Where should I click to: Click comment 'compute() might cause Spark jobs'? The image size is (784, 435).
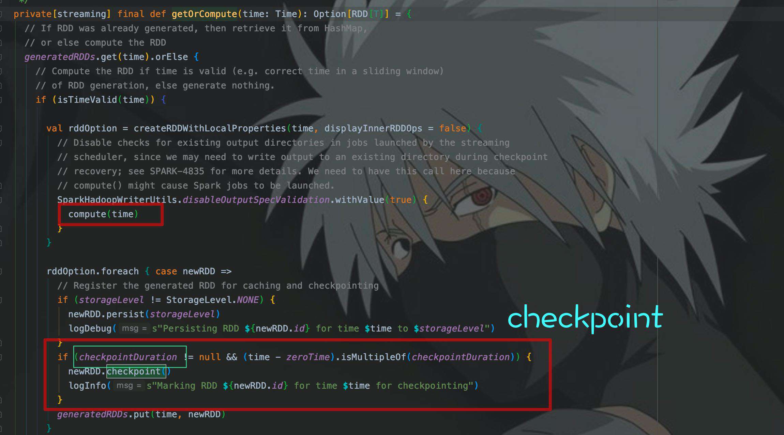coord(196,186)
